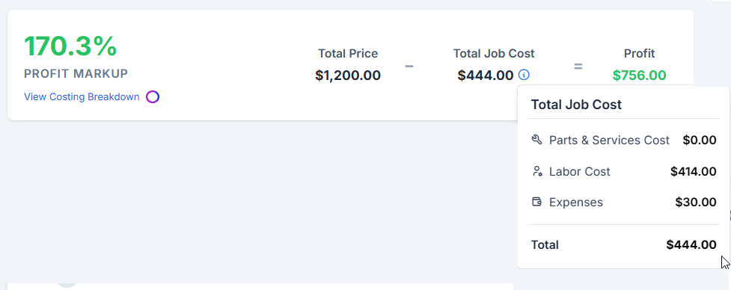Click the info icon beside Total Job Cost
The height and width of the screenshot is (290, 731).
click(524, 75)
